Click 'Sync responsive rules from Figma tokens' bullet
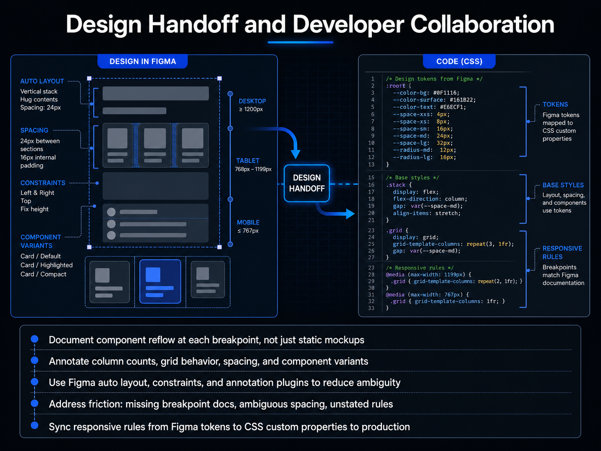Viewport: 601px width, 451px height. (229, 427)
